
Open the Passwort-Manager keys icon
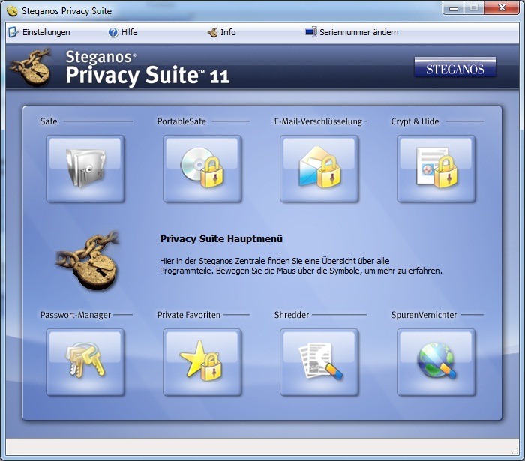[x=85, y=362]
